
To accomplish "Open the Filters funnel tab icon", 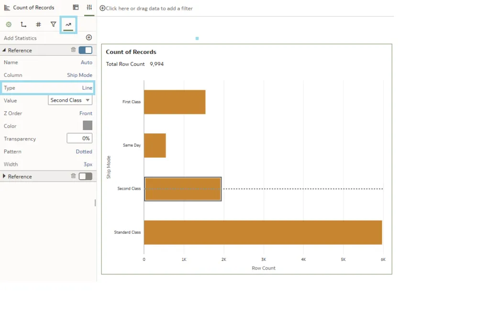I will pyautogui.click(x=54, y=24).
